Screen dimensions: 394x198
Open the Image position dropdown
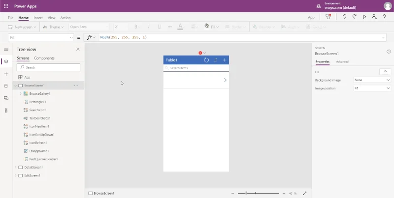click(x=372, y=88)
